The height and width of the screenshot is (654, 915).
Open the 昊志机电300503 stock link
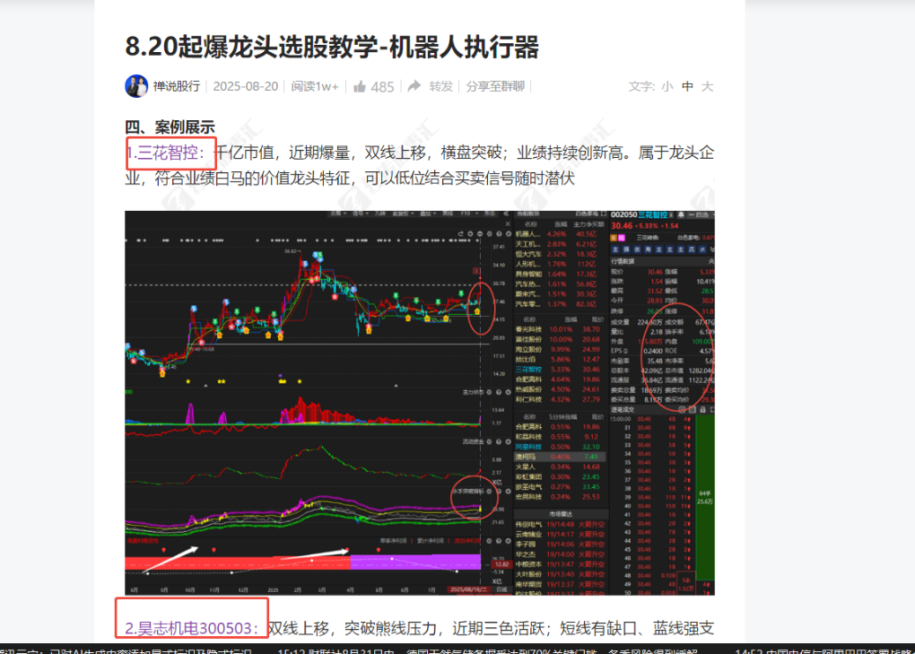tap(191, 628)
